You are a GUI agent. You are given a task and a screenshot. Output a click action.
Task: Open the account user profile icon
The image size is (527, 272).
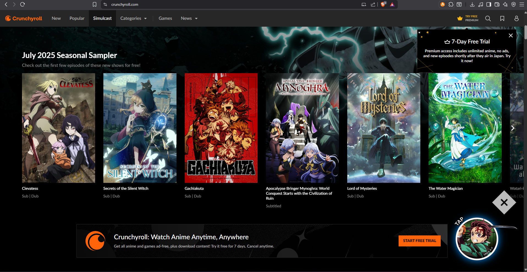pos(517,18)
